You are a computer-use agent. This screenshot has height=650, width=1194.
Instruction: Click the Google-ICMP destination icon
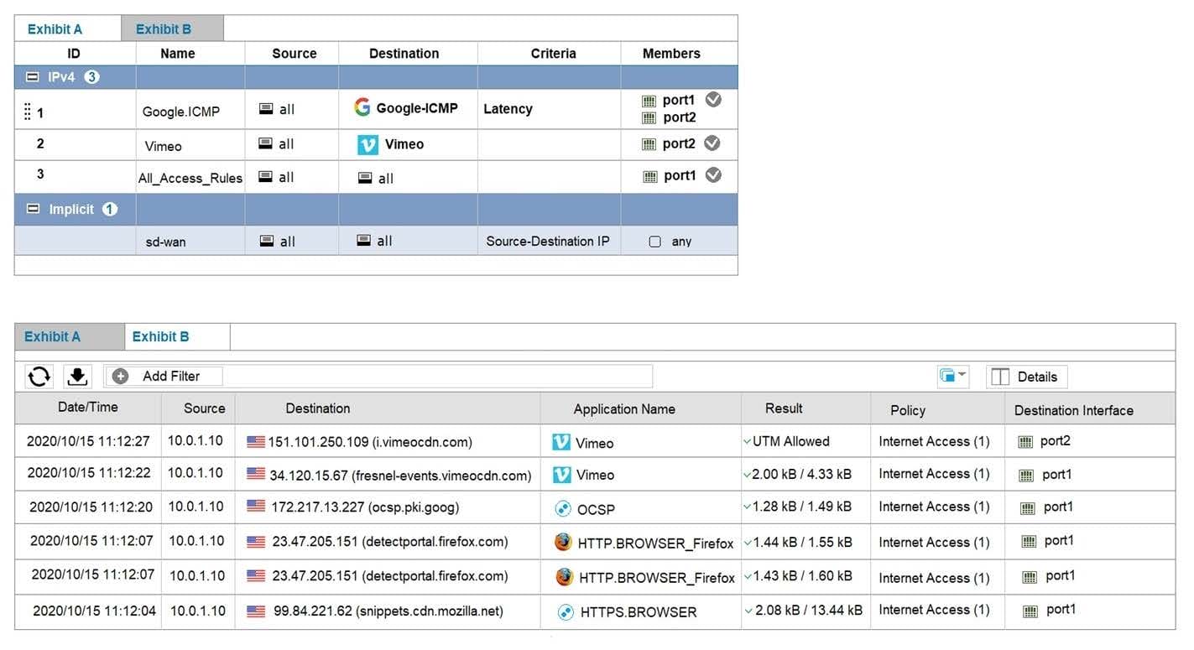tap(362, 107)
